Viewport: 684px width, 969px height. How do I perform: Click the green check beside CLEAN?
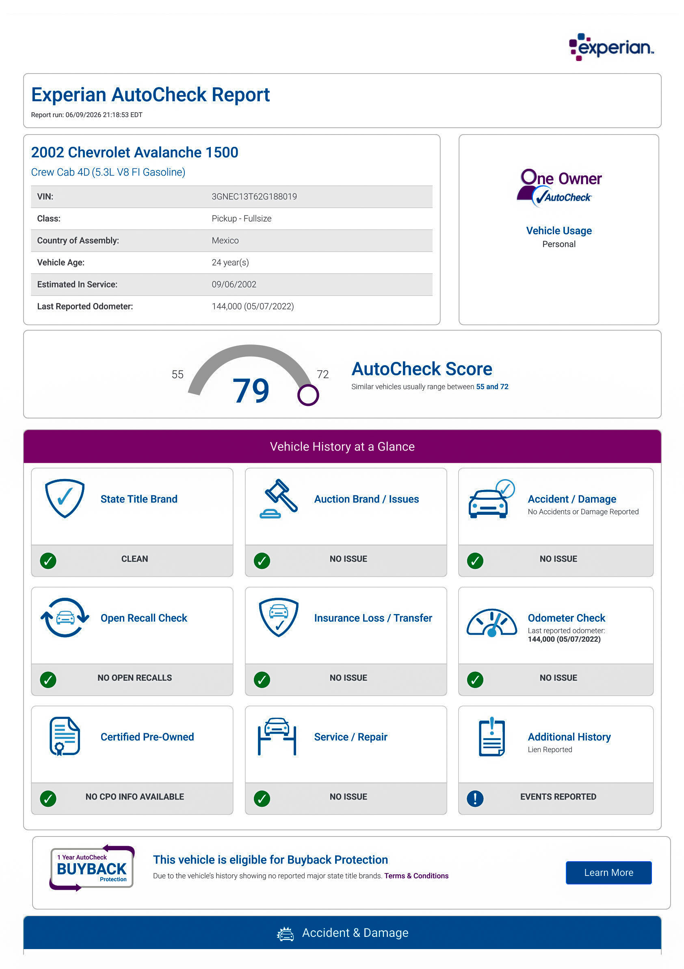pyautogui.click(x=48, y=561)
